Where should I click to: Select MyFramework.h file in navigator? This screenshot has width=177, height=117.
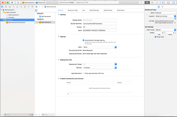coord(14,15)
